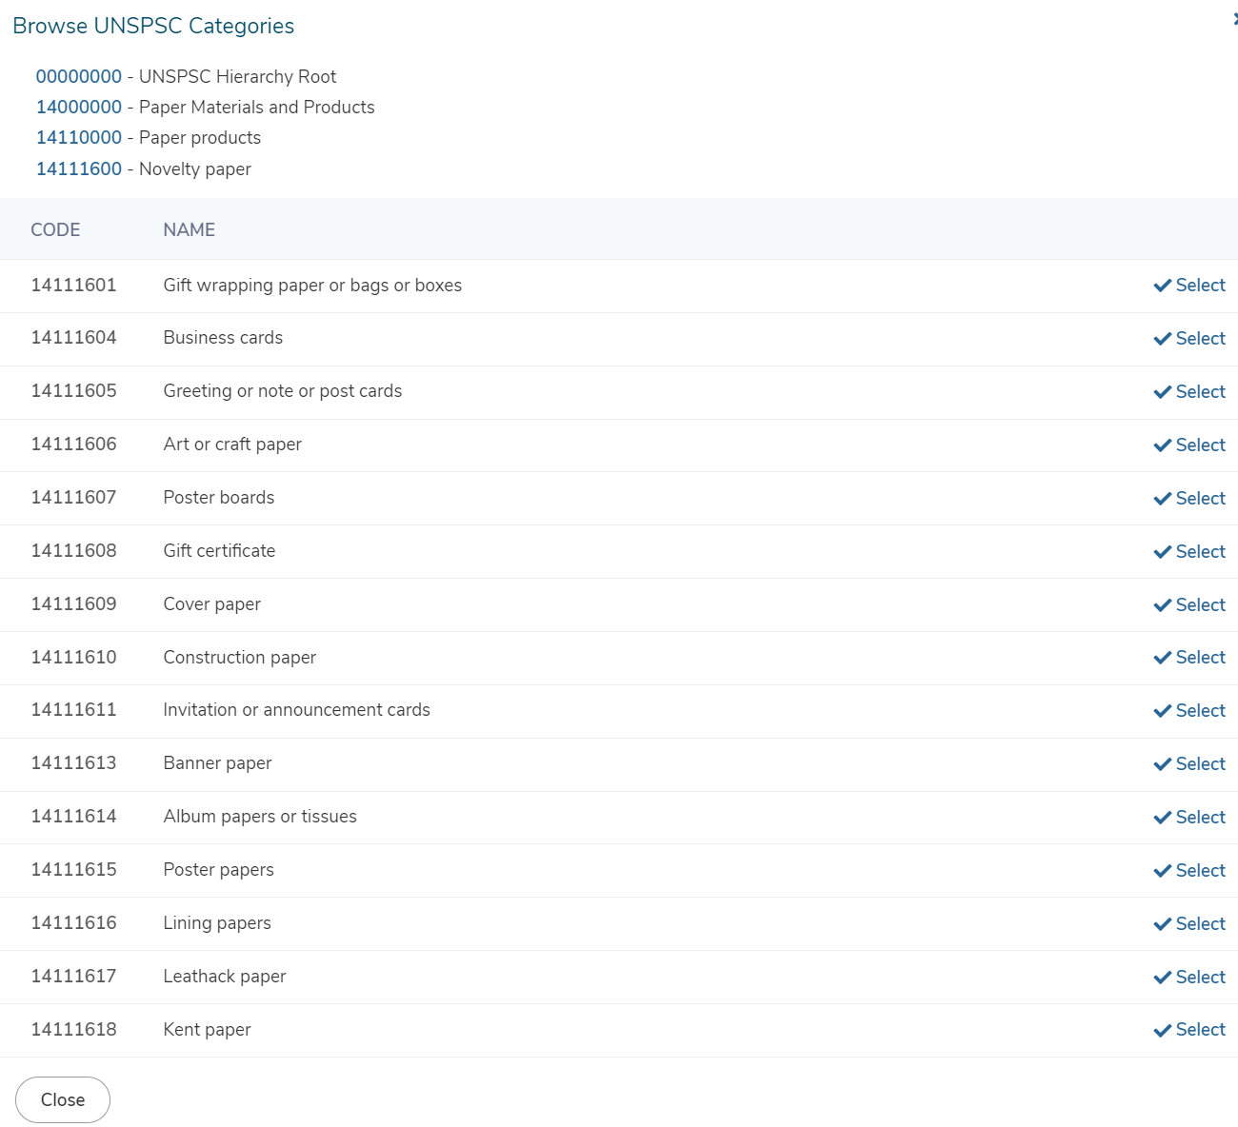The width and height of the screenshot is (1238, 1127).
Task: Click the CODE column header
Action: click(55, 229)
